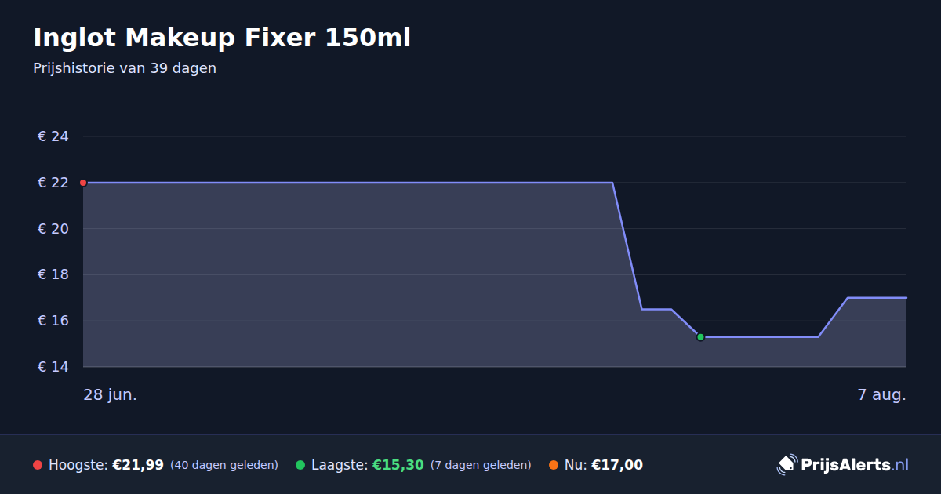Select the green lowest-price marker on chart

point(700,337)
